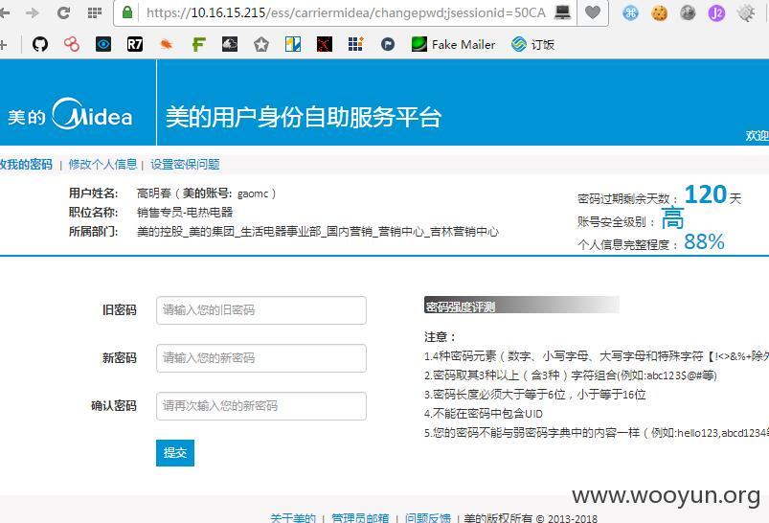Click the 美的用户身份自助服务平台 title
This screenshot has width=769, height=523.
point(304,117)
